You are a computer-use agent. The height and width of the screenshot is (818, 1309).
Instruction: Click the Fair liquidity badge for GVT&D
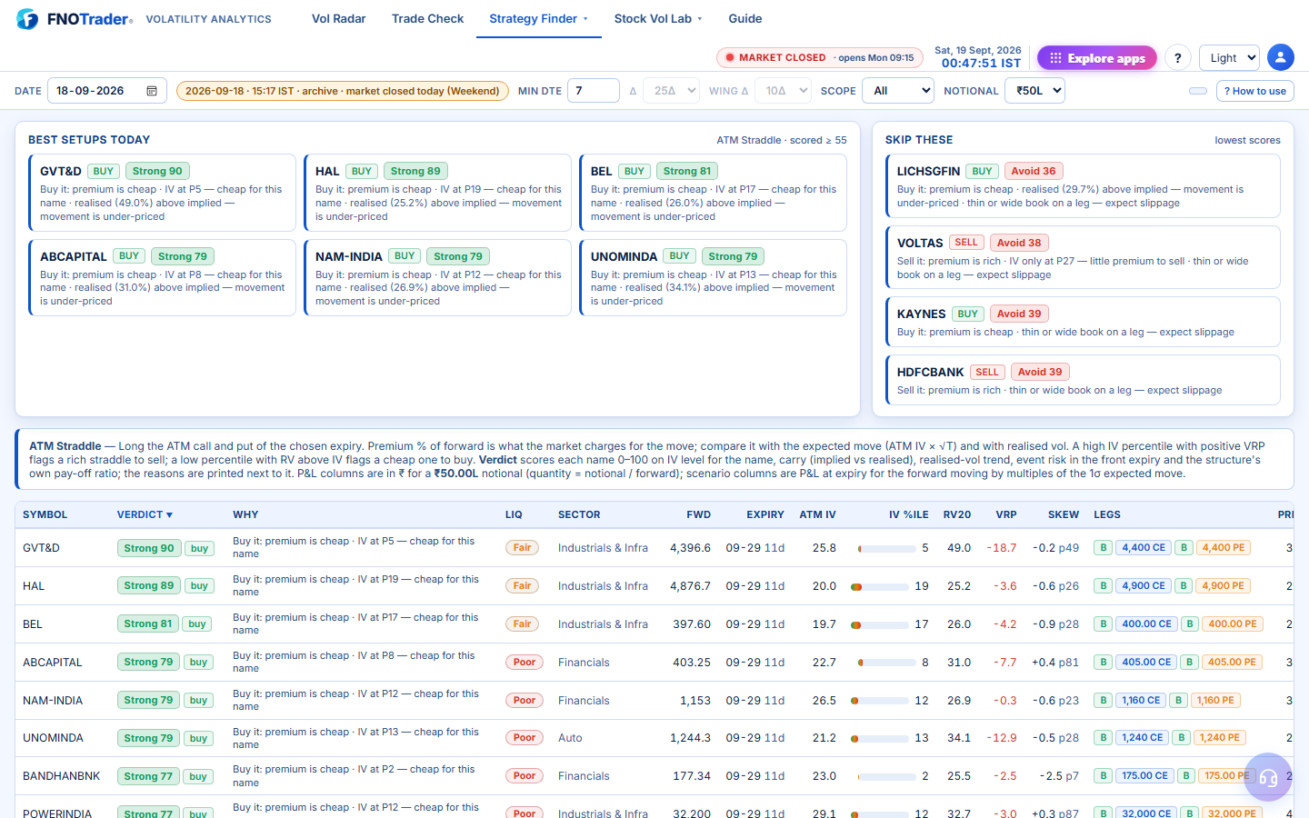(522, 548)
